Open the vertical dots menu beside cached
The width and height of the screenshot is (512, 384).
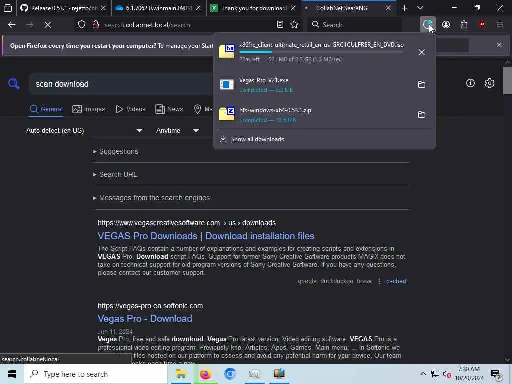pyautogui.click(x=379, y=281)
